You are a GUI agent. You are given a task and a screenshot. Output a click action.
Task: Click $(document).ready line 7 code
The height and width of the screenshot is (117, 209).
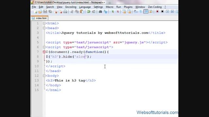click(x=77, y=52)
